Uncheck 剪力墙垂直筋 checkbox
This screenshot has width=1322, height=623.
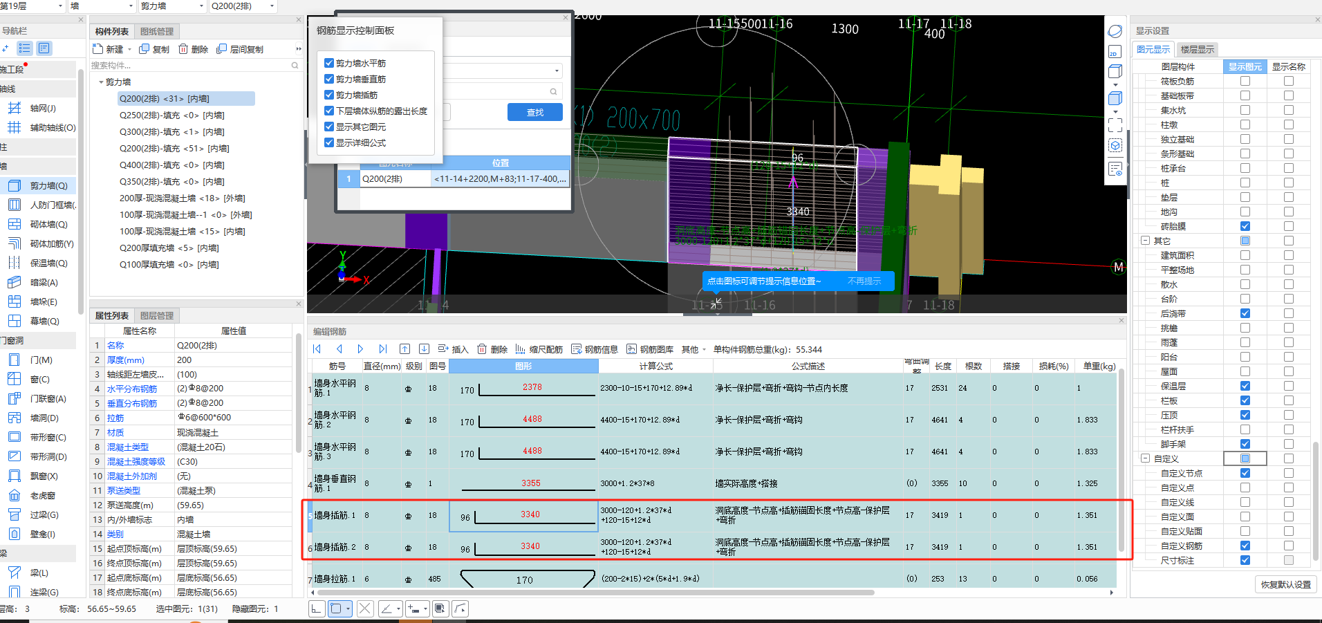(x=329, y=79)
